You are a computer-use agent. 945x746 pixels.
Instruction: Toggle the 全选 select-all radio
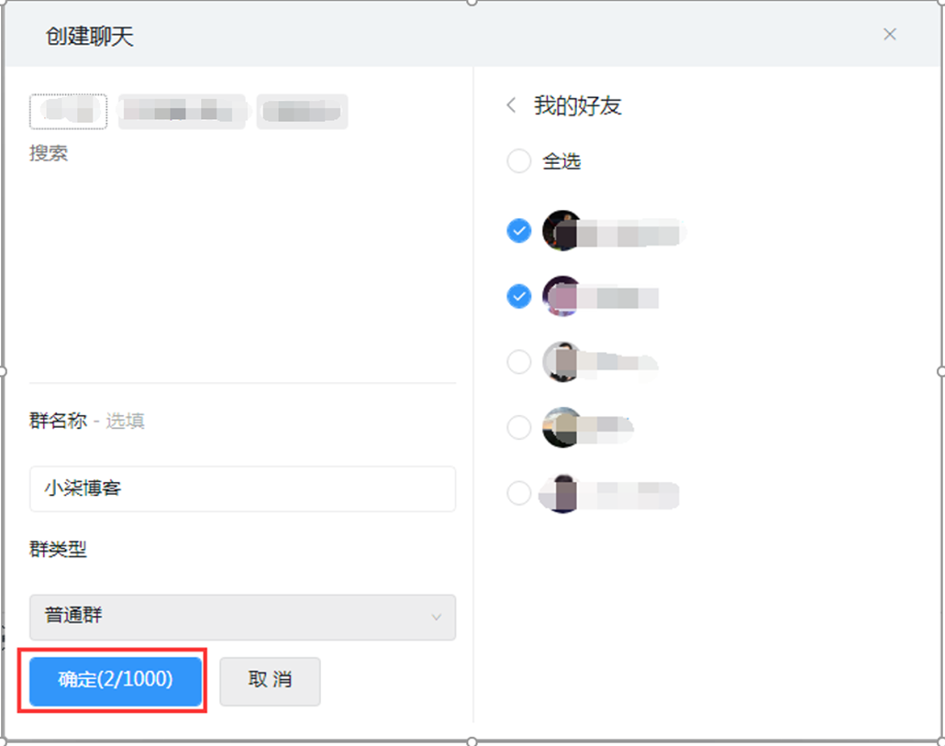point(519,160)
